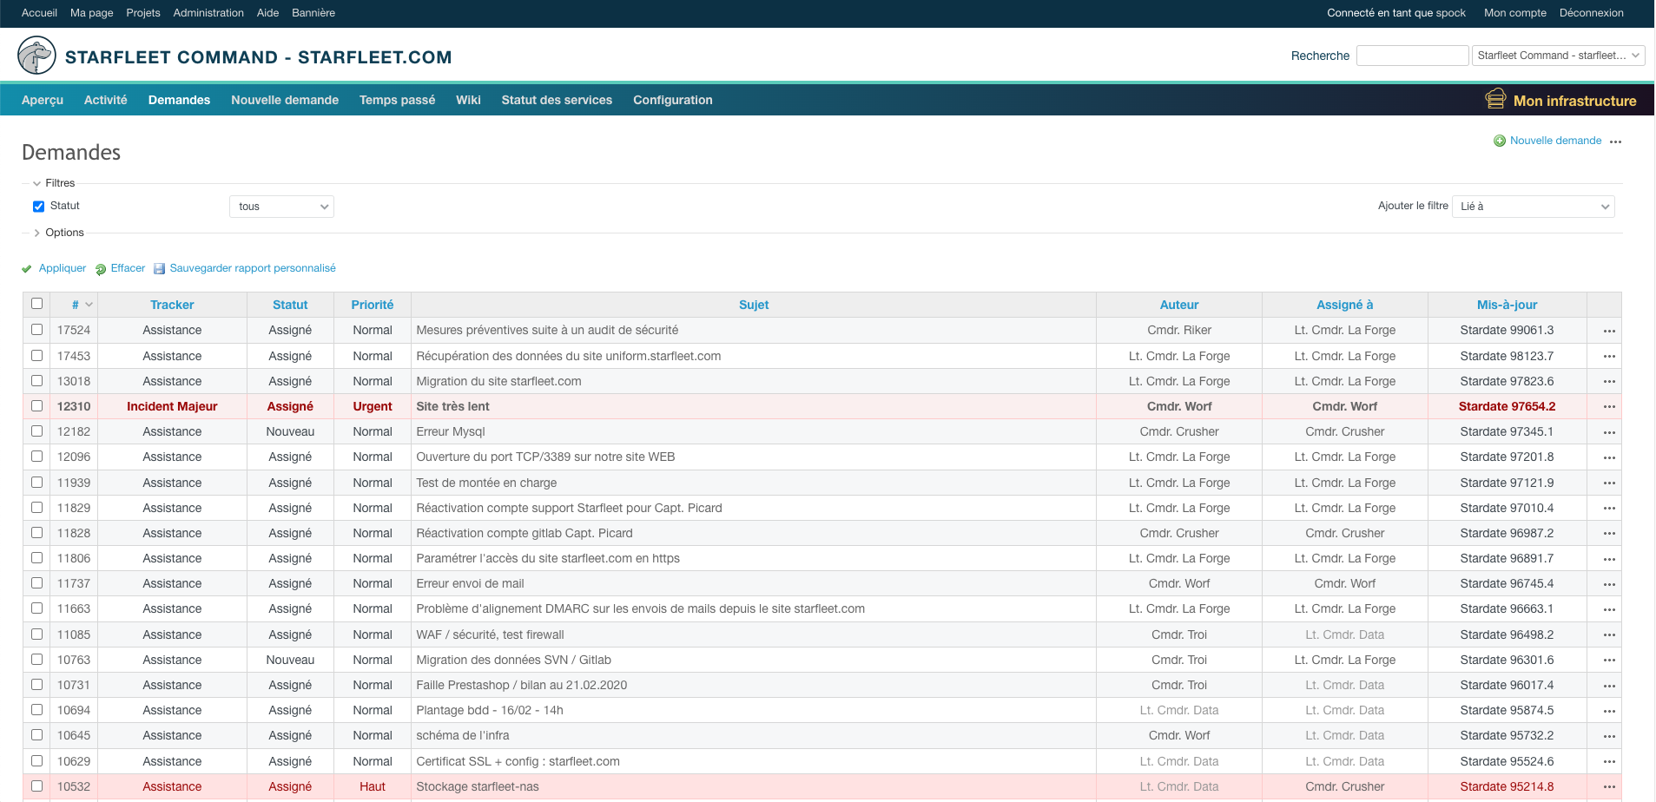Open the 'Ajouter le filtre' dropdown
Screen dimensions: 1656x802
(1533, 207)
